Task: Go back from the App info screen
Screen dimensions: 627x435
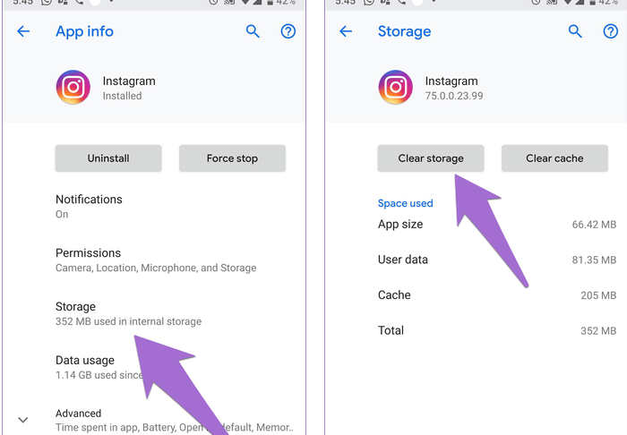Action: pyautogui.click(x=23, y=31)
